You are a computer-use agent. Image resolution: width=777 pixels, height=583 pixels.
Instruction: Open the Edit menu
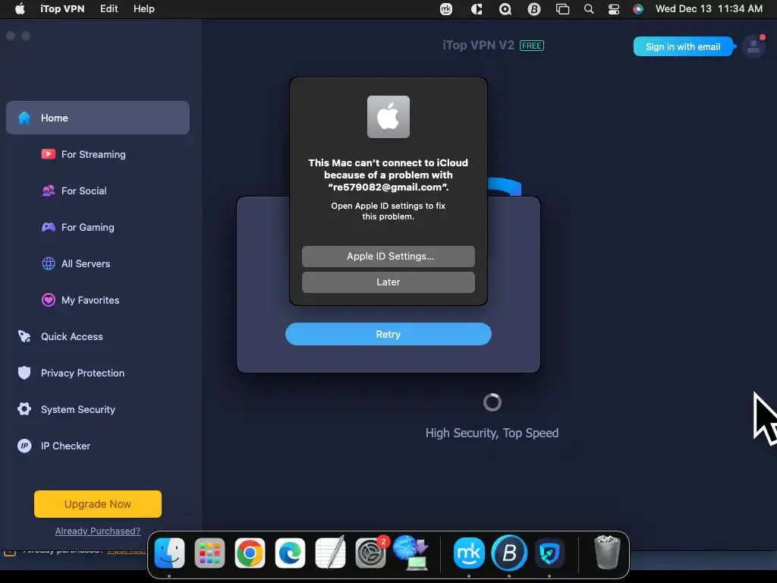[109, 9]
